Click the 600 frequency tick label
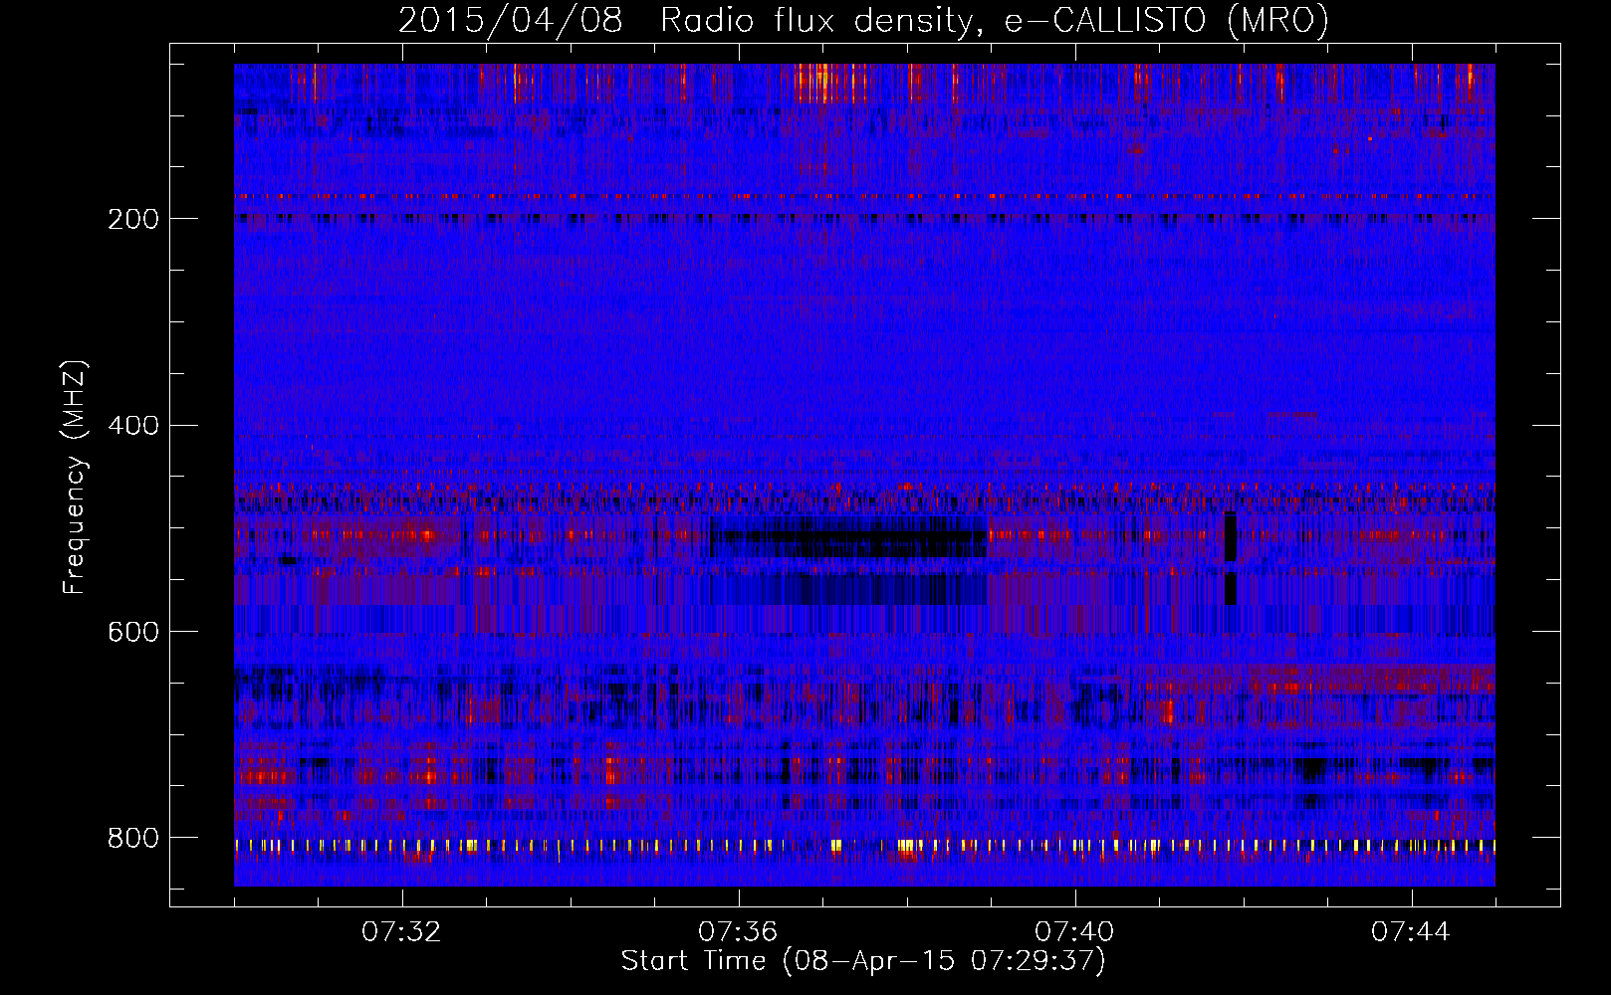Image resolution: width=1611 pixels, height=995 pixels. tap(133, 632)
